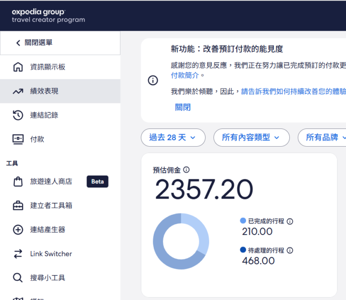Open 旅遊達人商店 from the tools list

pos(60,181)
